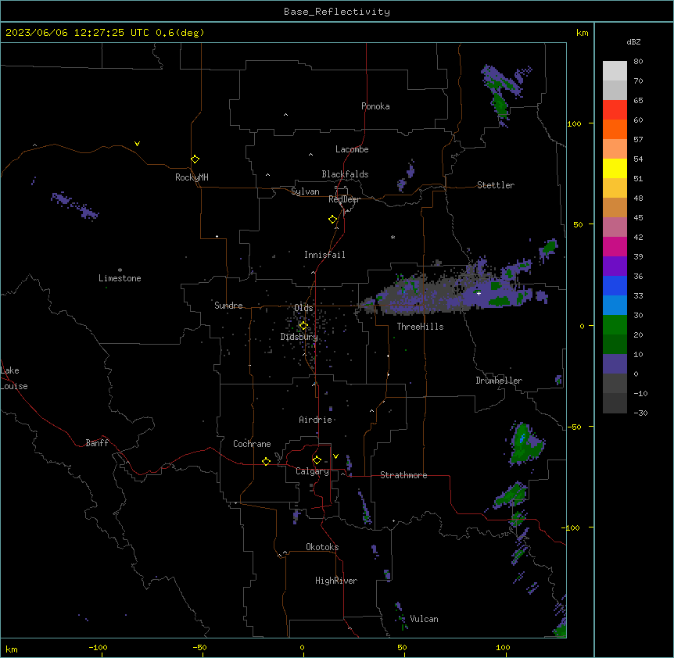
Task: Click the Didsbury label
Action: click(299, 337)
